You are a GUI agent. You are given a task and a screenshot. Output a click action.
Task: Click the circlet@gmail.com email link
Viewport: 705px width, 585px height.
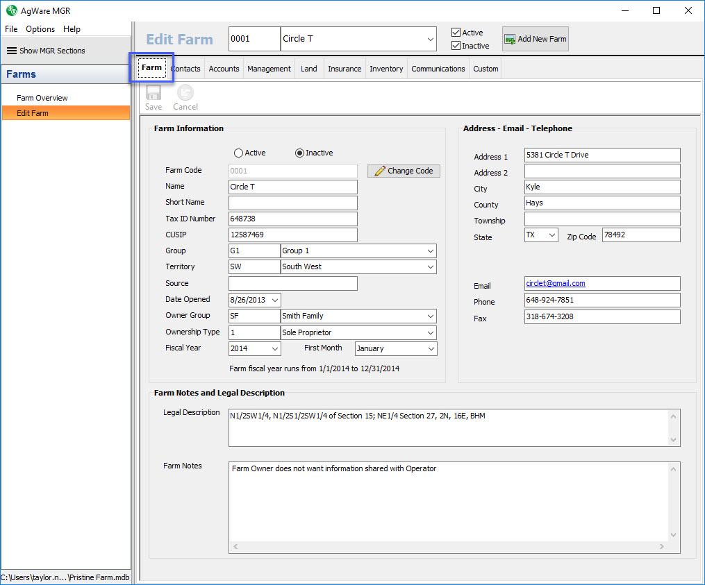tap(556, 283)
